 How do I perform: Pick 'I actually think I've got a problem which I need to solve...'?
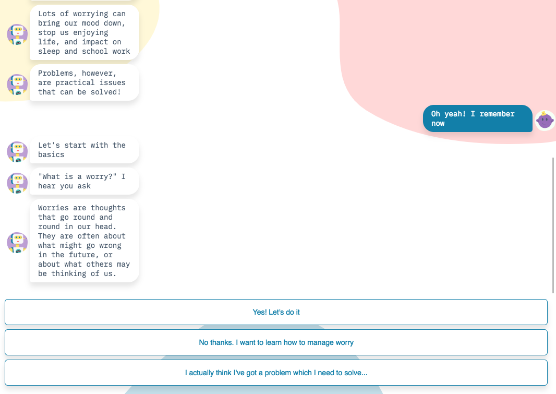tap(276, 373)
